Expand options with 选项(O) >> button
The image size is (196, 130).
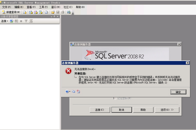click(x=167, y=110)
